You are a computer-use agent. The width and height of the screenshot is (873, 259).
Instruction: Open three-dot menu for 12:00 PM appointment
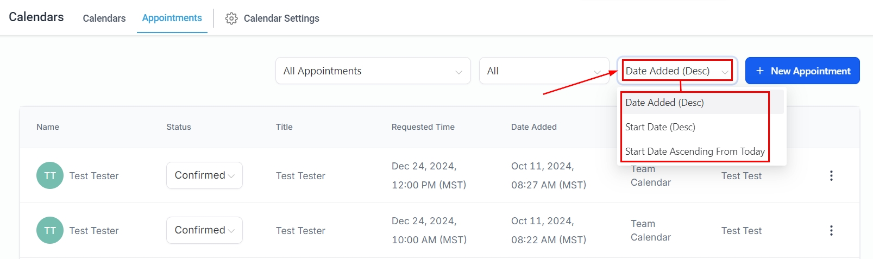pyautogui.click(x=831, y=175)
